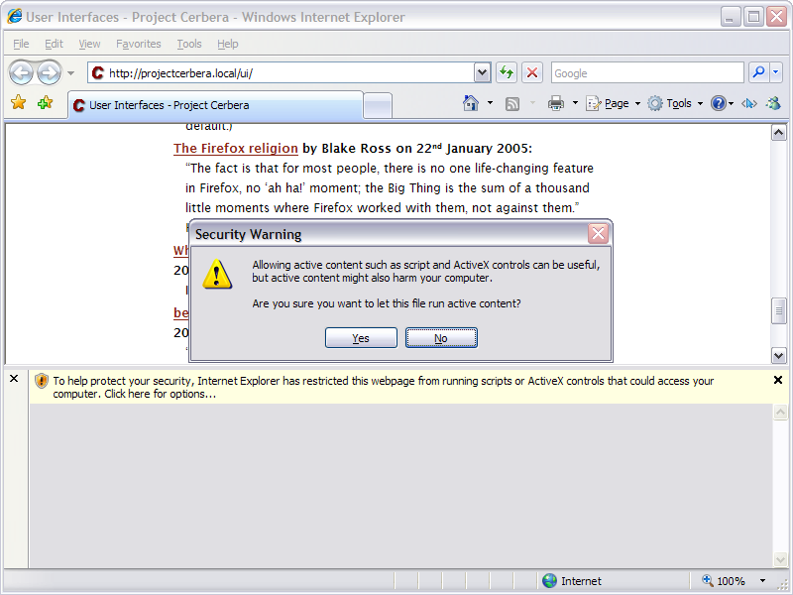The image size is (793, 595).
Task: Open the Firefox religion link
Action: click(236, 149)
